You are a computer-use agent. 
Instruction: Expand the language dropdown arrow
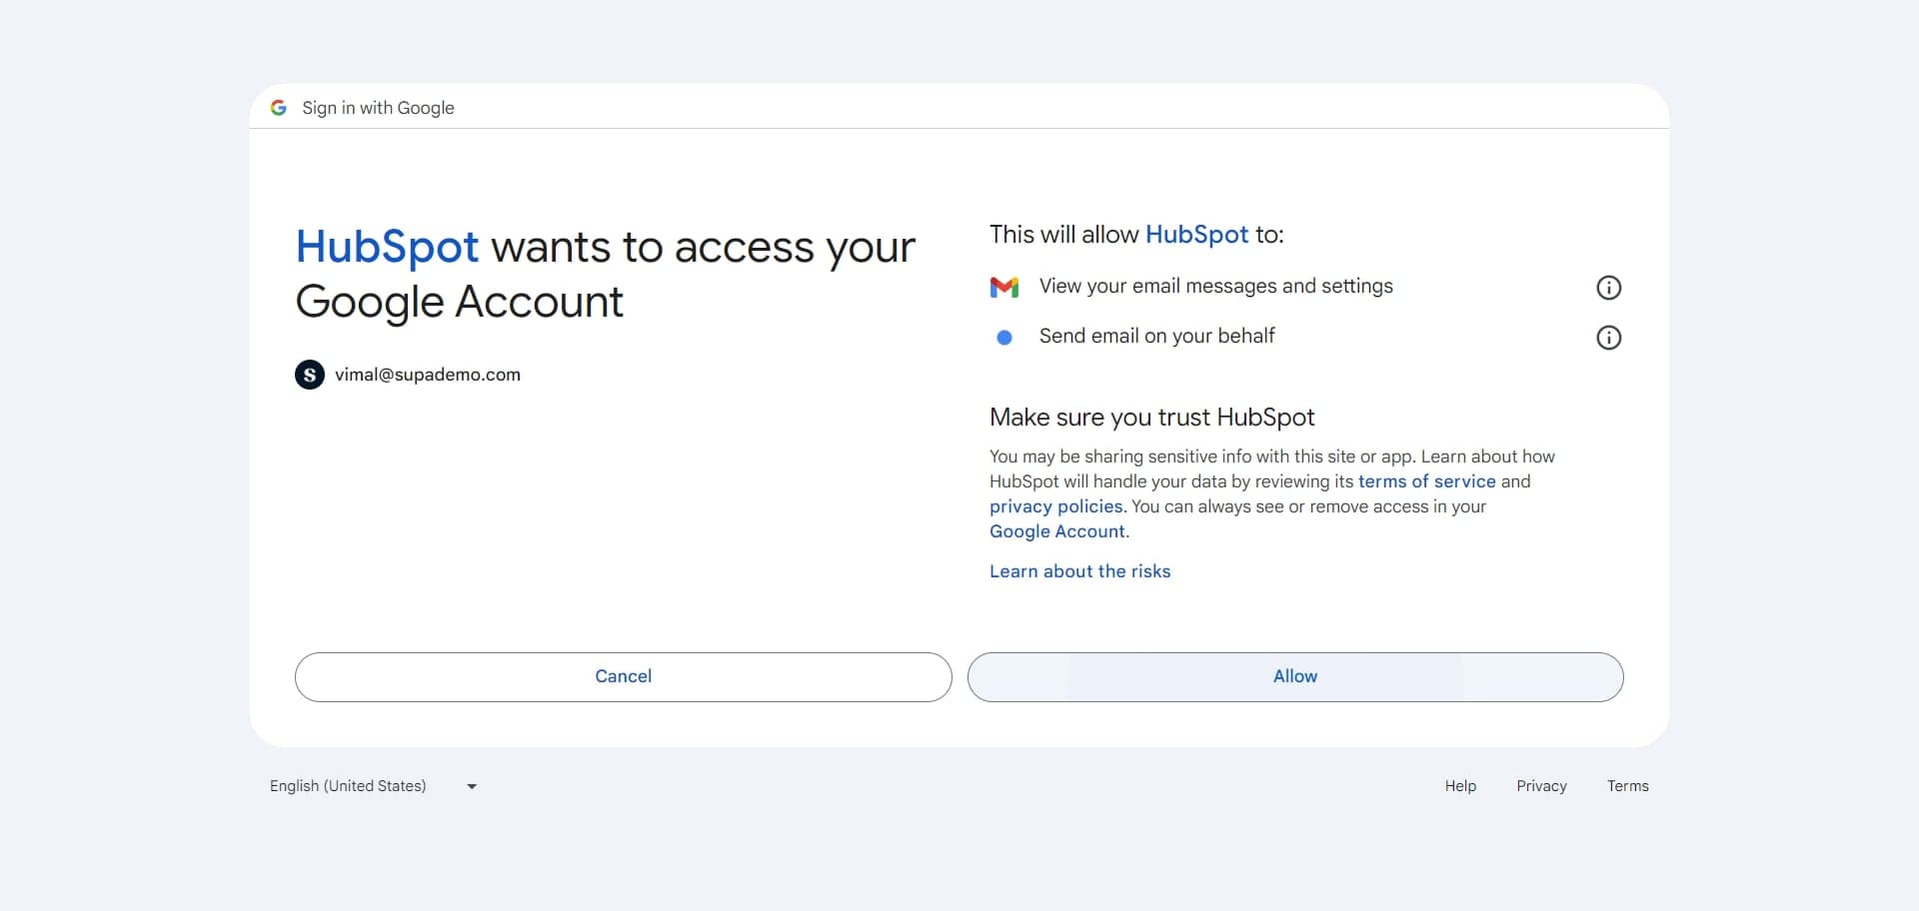(470, 786)
